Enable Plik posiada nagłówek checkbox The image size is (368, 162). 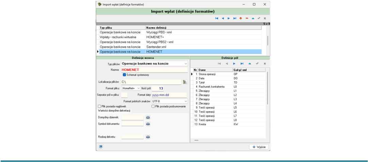(x=100, y=107)
